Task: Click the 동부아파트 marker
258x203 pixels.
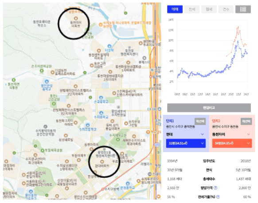Action: point(91,149)
